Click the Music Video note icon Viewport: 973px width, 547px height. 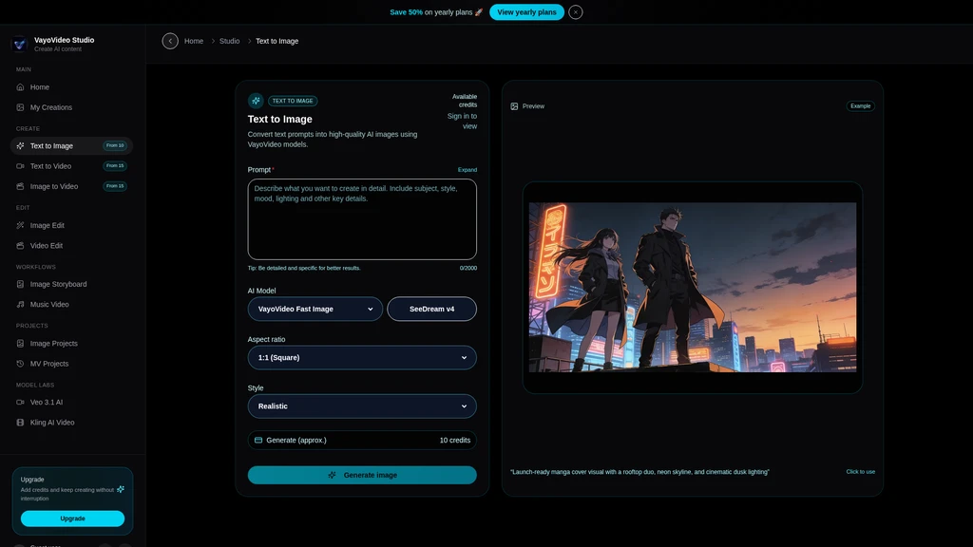point(21,305)
